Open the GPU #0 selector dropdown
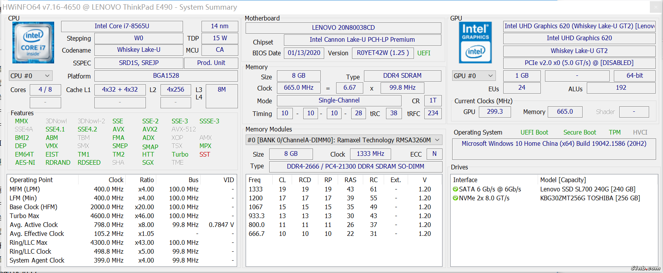This screenshot has height=273, width=663. (474, 76)
